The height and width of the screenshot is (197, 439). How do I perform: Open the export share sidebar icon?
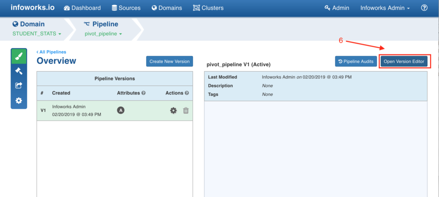pyautogui.click(x=19, y=85)
